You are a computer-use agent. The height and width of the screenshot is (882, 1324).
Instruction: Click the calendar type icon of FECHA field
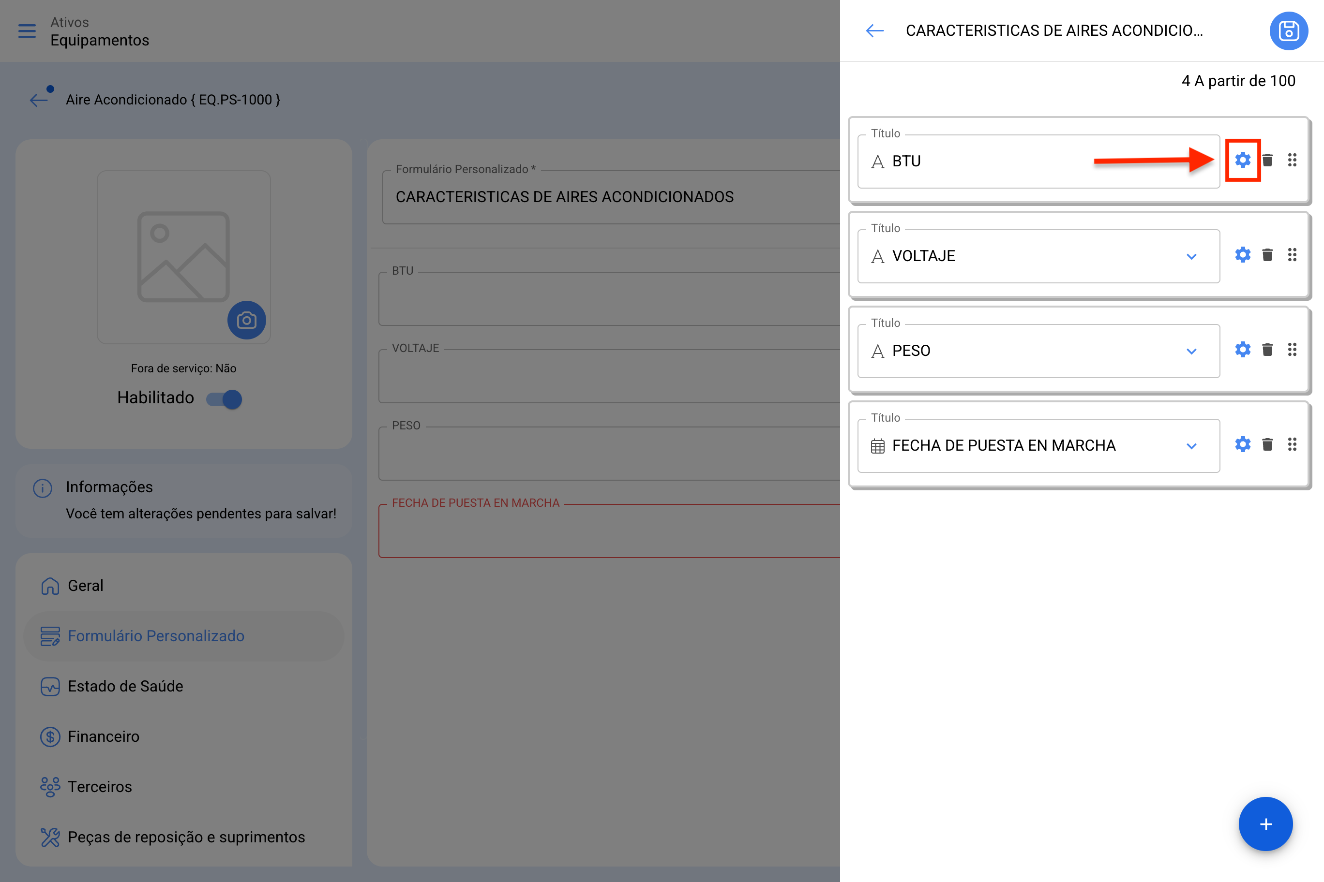click(x=877, y=446)
